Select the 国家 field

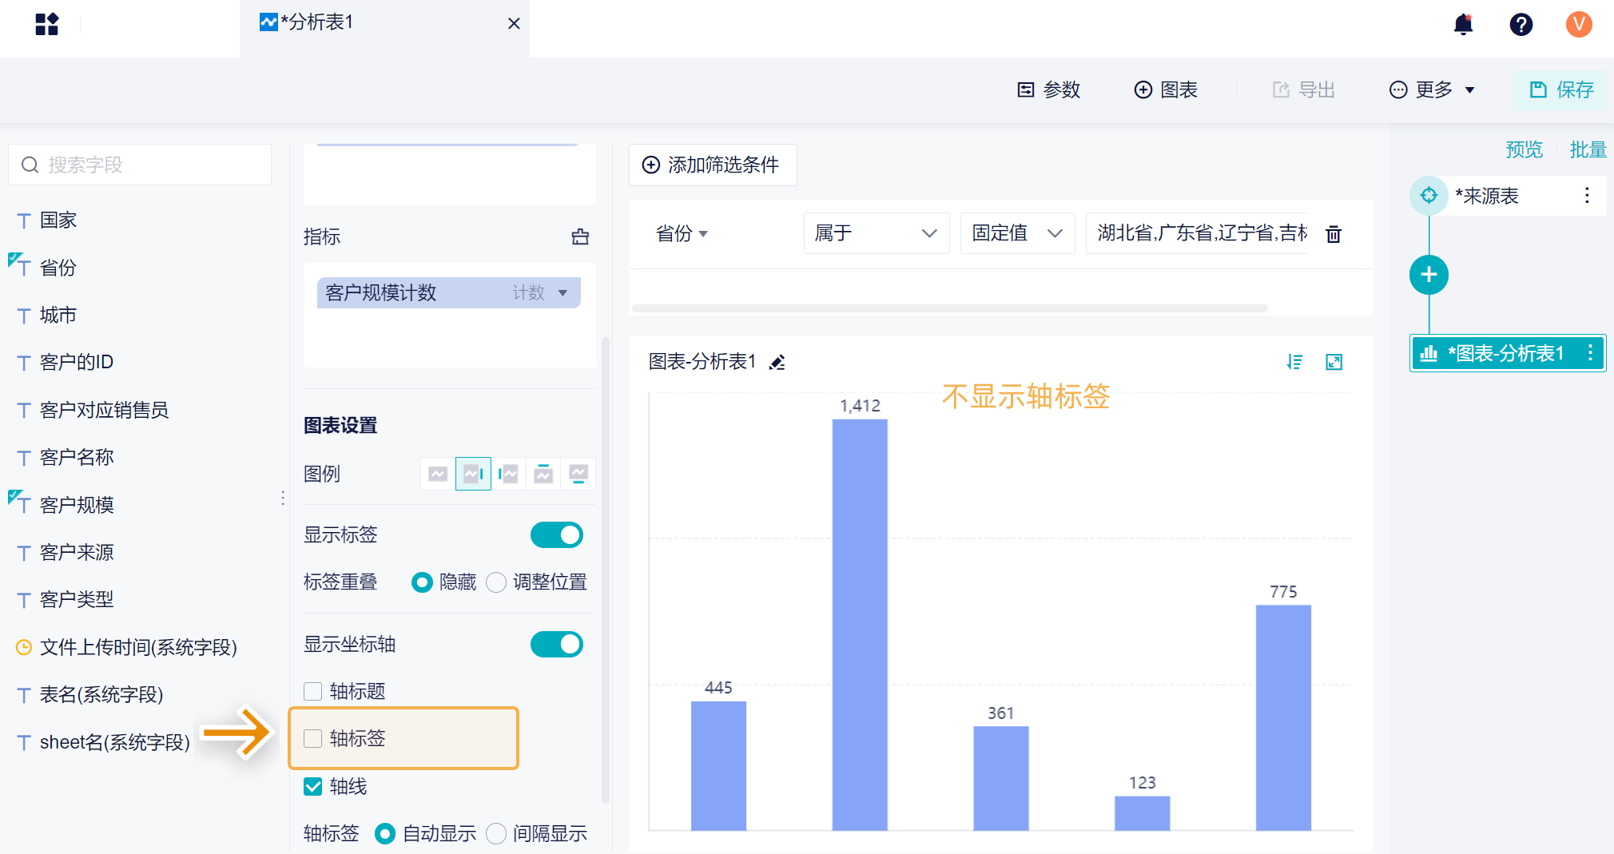tap(58, 220)
